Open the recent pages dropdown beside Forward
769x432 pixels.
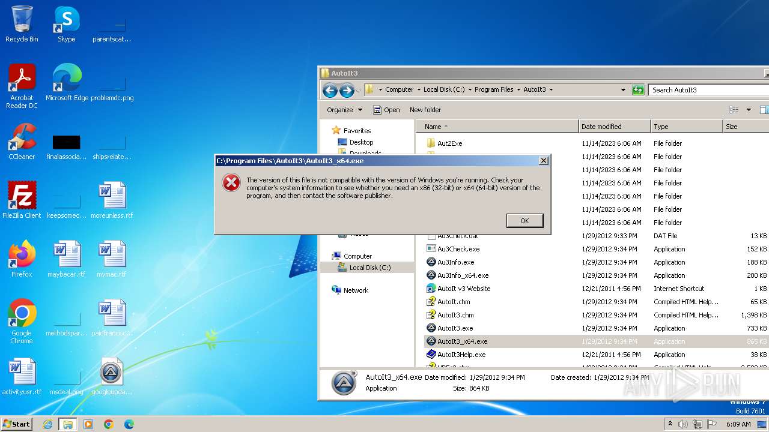[359, 90]
